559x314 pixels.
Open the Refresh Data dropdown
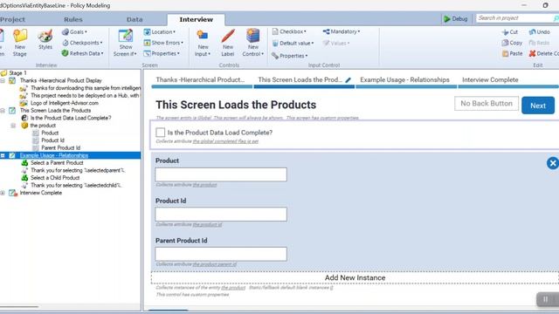(x=82, y=53)
